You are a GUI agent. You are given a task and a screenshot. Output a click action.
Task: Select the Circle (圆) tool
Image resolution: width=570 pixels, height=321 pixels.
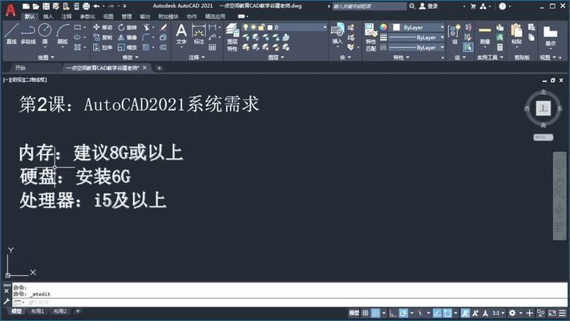pos(45,34)
